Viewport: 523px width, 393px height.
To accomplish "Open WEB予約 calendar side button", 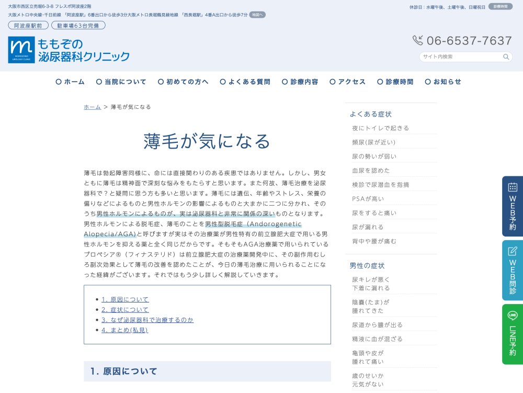I will [x=512, y=206].
